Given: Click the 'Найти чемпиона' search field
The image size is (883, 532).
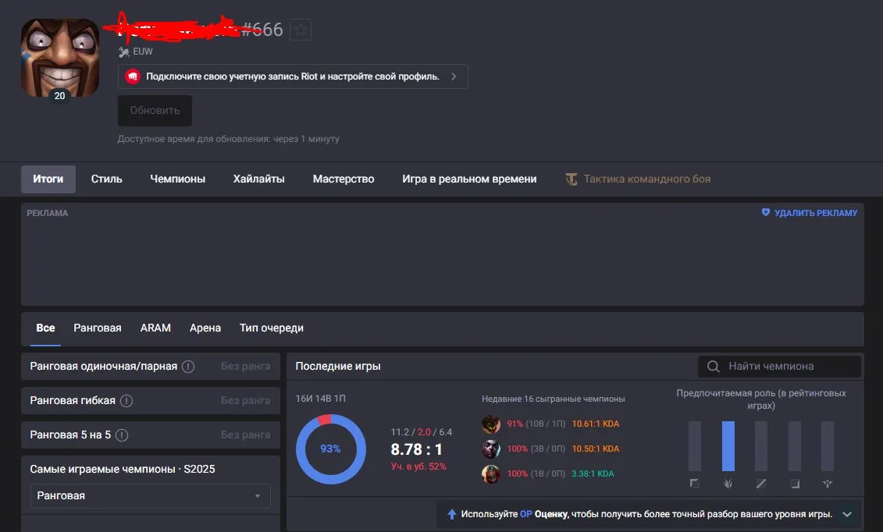Looking at the screenshot, I should click(x=779, y=367).
